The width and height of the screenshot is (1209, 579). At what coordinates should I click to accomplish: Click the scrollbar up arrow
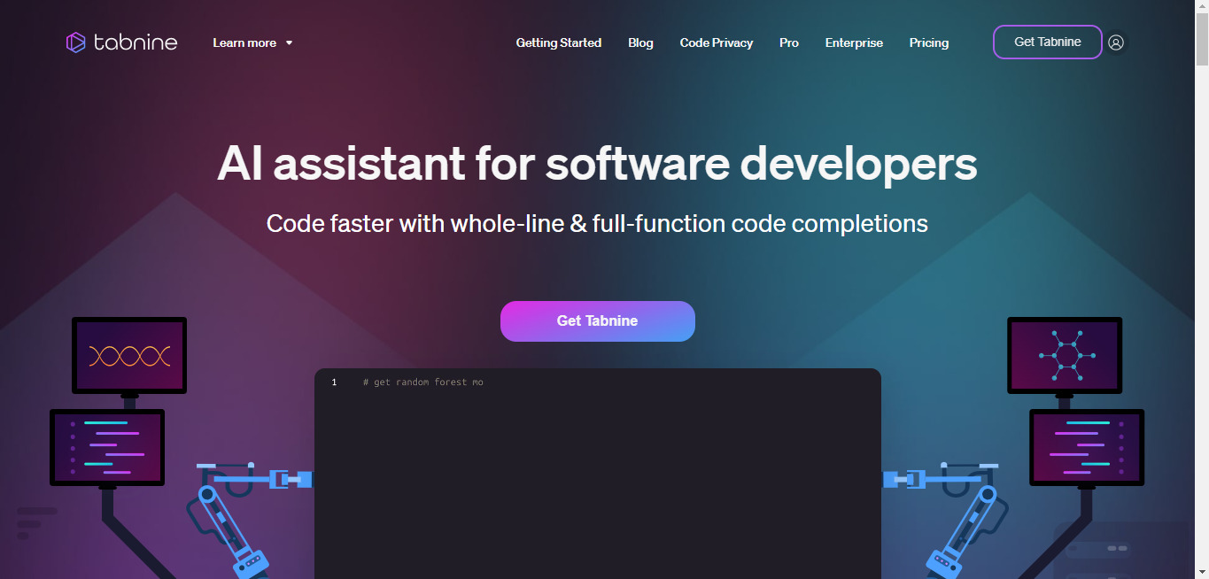click(1202, 7)
